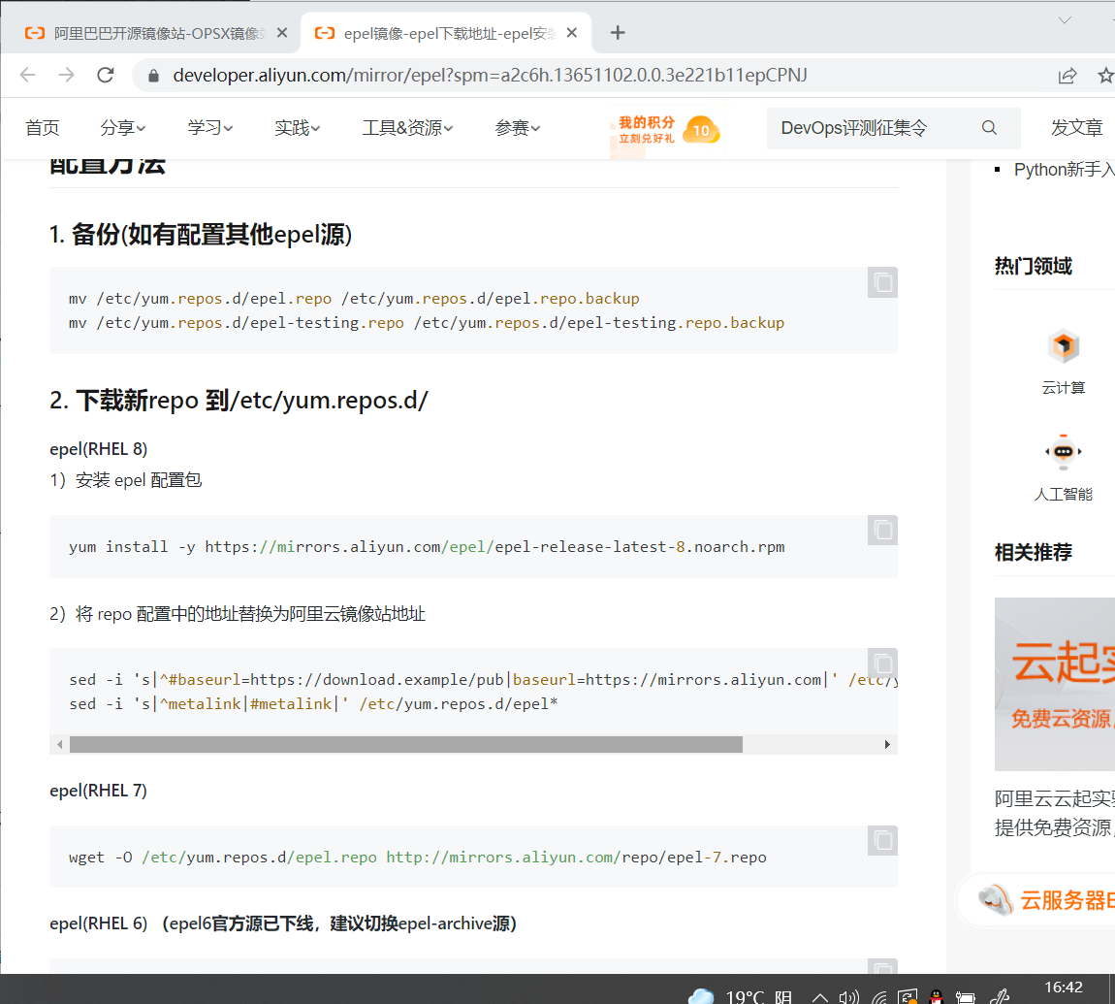
Task: Reload the current page
Action: coord(106,75)
